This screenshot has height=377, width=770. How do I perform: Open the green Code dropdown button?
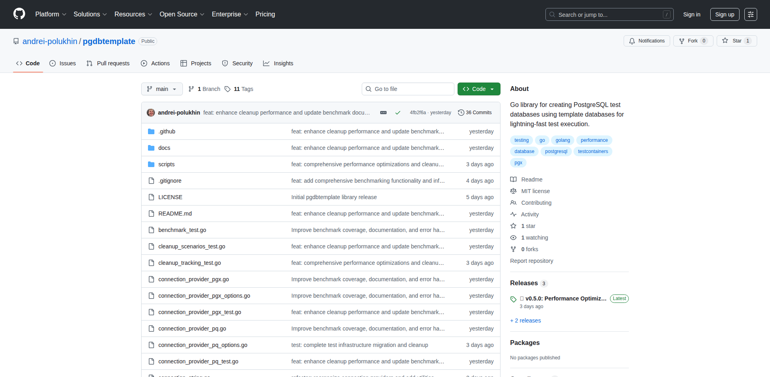pyautogui.click(x=479, y=89)
